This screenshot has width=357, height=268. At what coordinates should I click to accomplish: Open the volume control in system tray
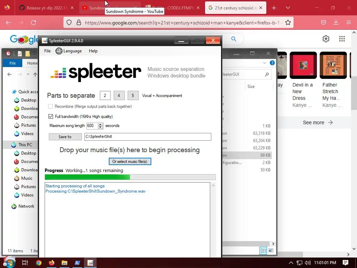(x=307, y=263)
